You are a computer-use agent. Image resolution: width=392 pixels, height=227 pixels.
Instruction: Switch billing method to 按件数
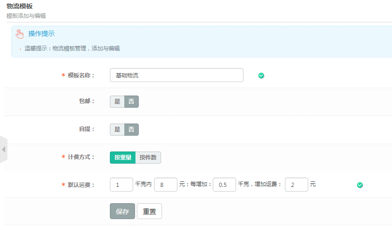coord(148,158)
